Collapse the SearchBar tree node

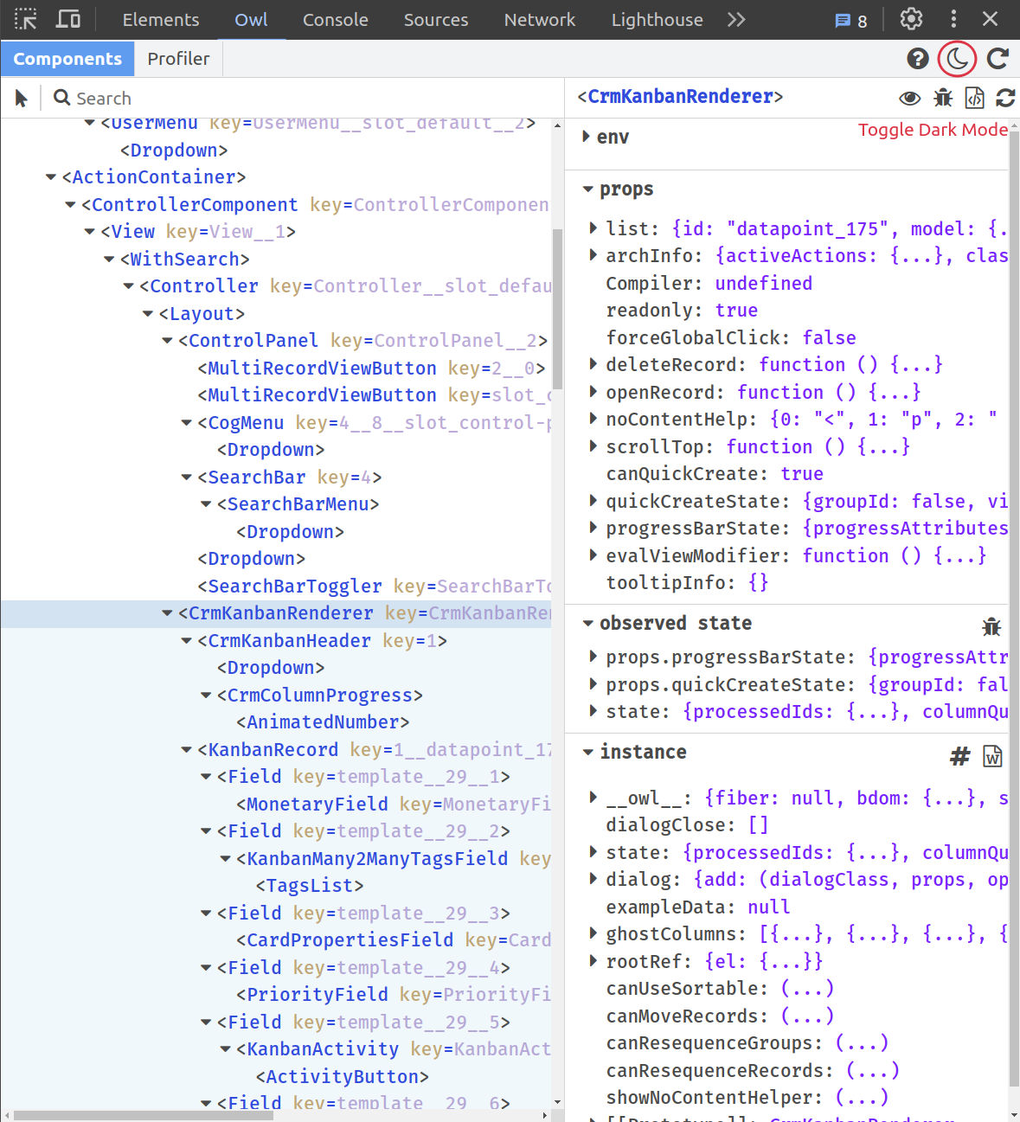186,478
